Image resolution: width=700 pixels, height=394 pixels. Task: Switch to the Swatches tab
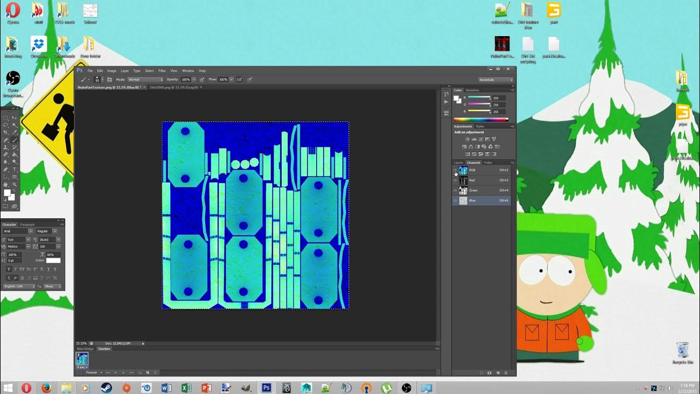pos(472,90)
